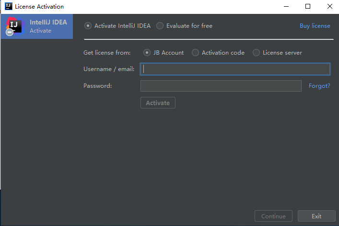Select JB Account license source
339x226 pixels.
coord(147,53)
